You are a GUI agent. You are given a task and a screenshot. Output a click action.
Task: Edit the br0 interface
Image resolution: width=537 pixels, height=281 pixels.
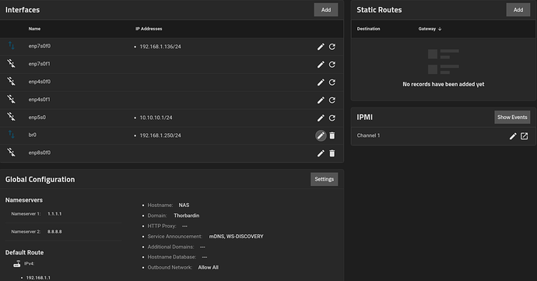(321, 135)
